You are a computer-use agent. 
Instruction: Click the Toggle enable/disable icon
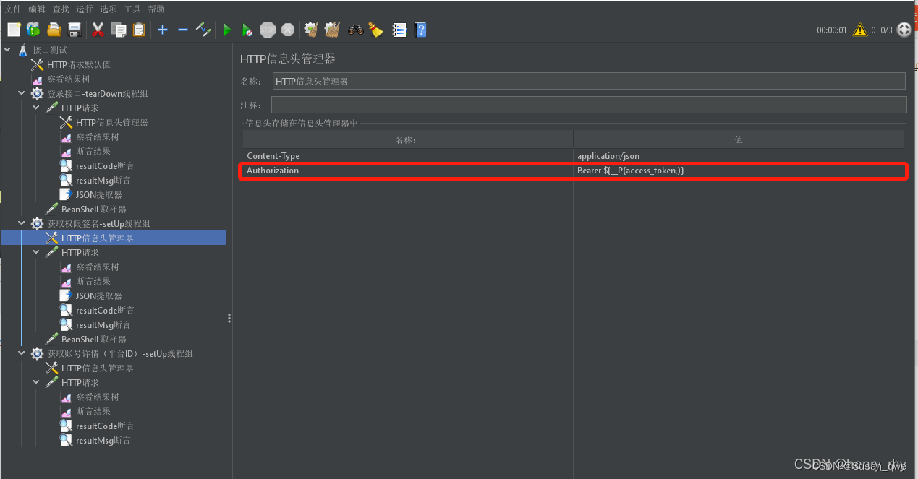[203, 30]
